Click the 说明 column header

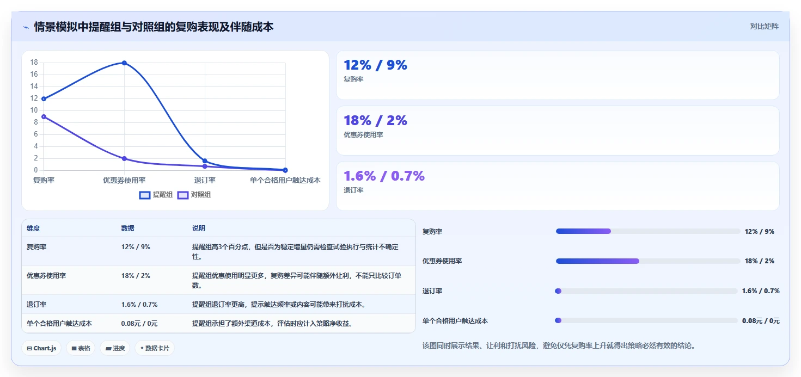pos(199,228)
